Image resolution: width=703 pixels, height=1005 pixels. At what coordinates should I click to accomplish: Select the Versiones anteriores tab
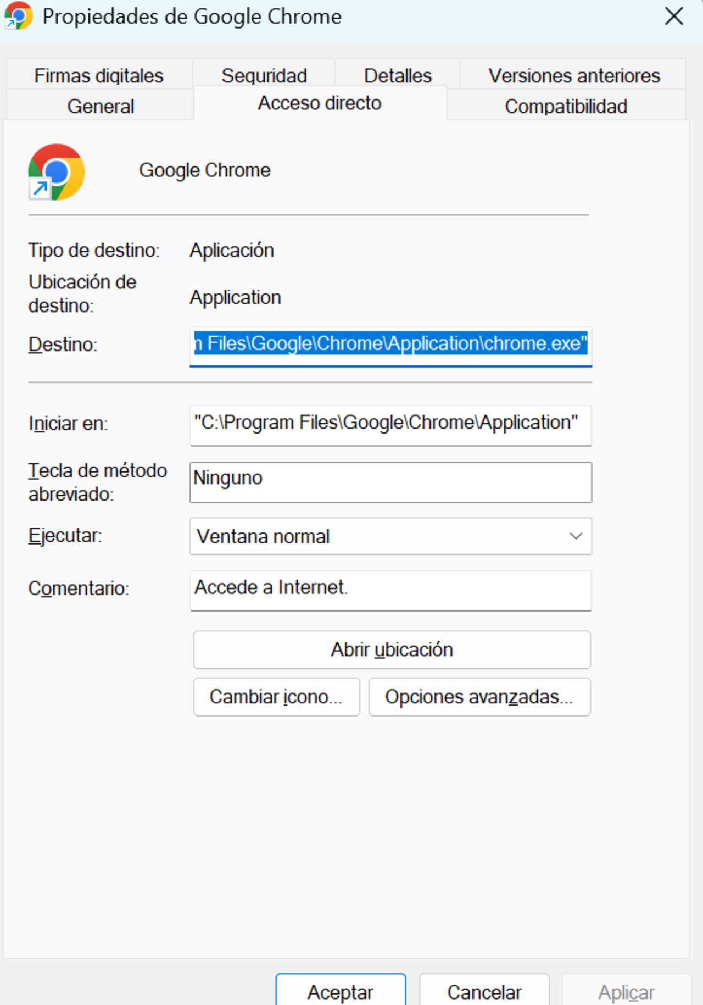click(574, 75)
